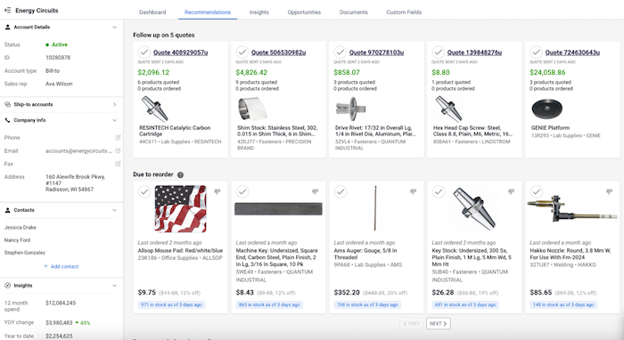
Task: Click the Due to reorder help icon
Action: click(180, 174)
